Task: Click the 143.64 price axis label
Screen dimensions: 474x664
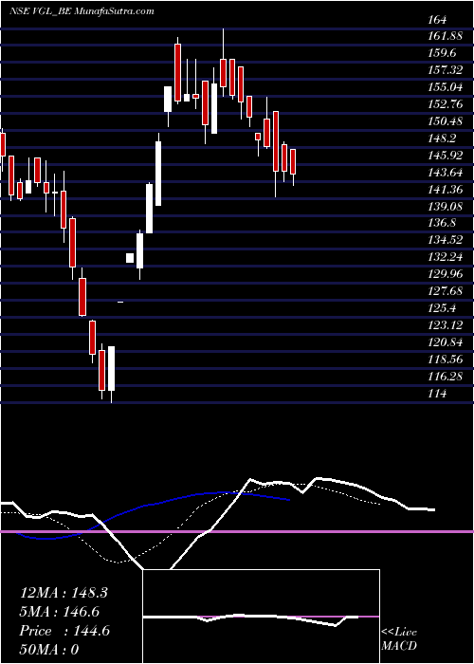Action: pos(445,173)
